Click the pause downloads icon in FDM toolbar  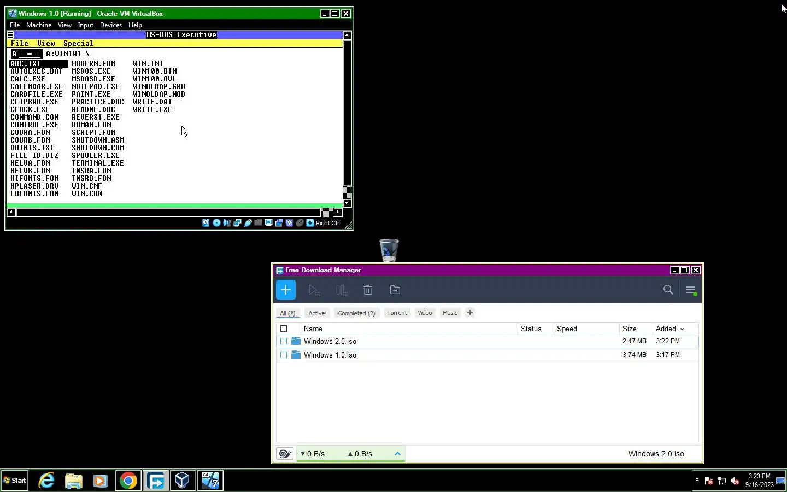(x=342, y=290)
